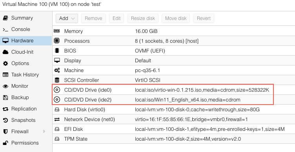Select the Hard Disk (virtio0) row
295x152 pixels.
point(174,110)
